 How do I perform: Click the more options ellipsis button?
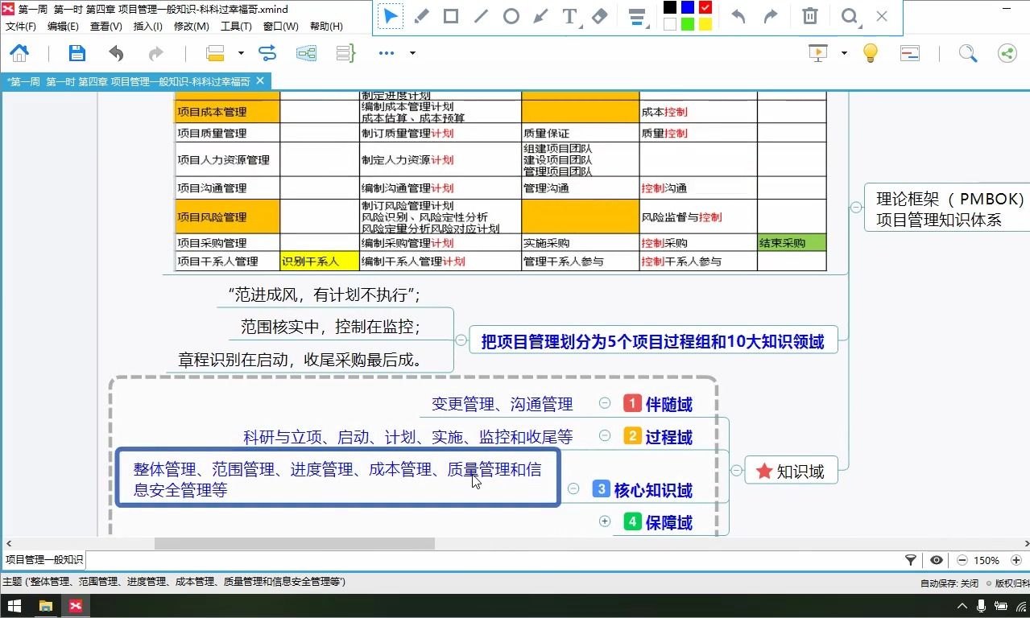point(386,52)
